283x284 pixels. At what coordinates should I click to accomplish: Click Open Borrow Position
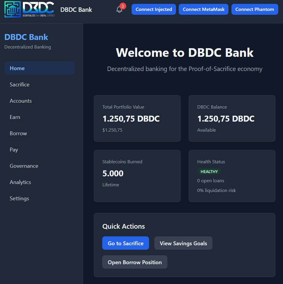pos(135,262)
